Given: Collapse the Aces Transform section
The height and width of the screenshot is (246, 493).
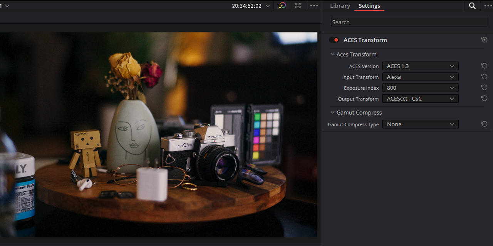Looking at the screenshot, I should [332, 54].
